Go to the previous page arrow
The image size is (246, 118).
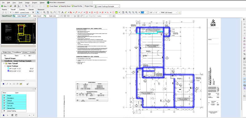pyautogui.click(x=10, y=12)
